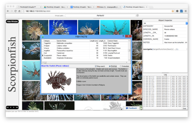Image resolution: width=192 pixels, height=123 pixels.
Task: Click the Species Name column header
Action: [61, 41]
